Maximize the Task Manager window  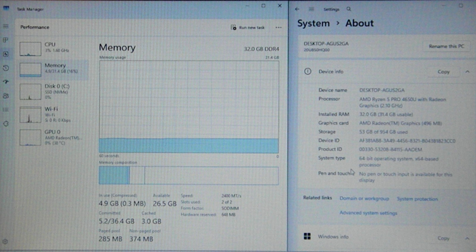(x=263, y=6)
